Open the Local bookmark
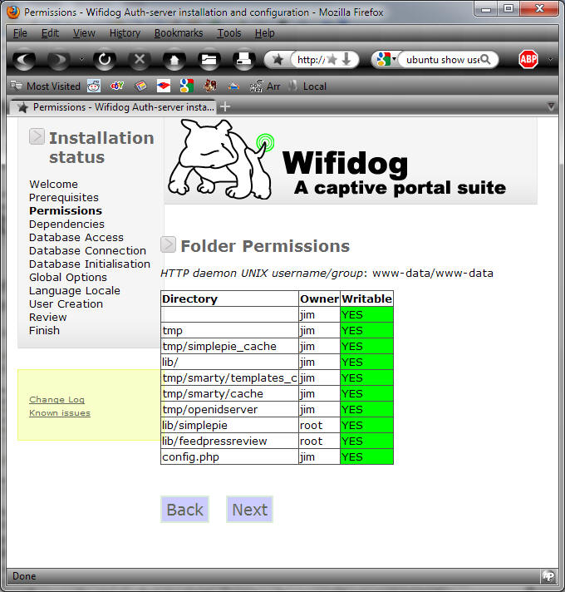This screenshot has height=592, width=565. (307, 86)
